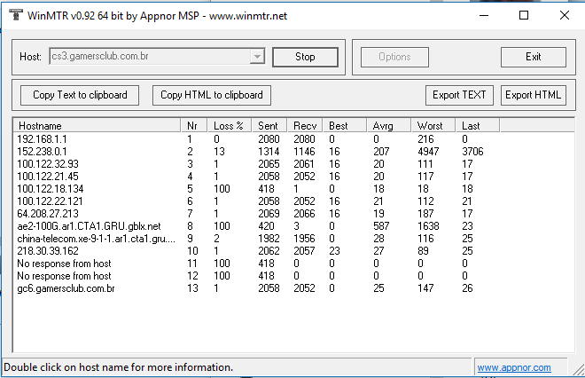The image size is (585, 378).
Task: Click the Nr column header
Action: pyautogui.click(x=194, y=126)
